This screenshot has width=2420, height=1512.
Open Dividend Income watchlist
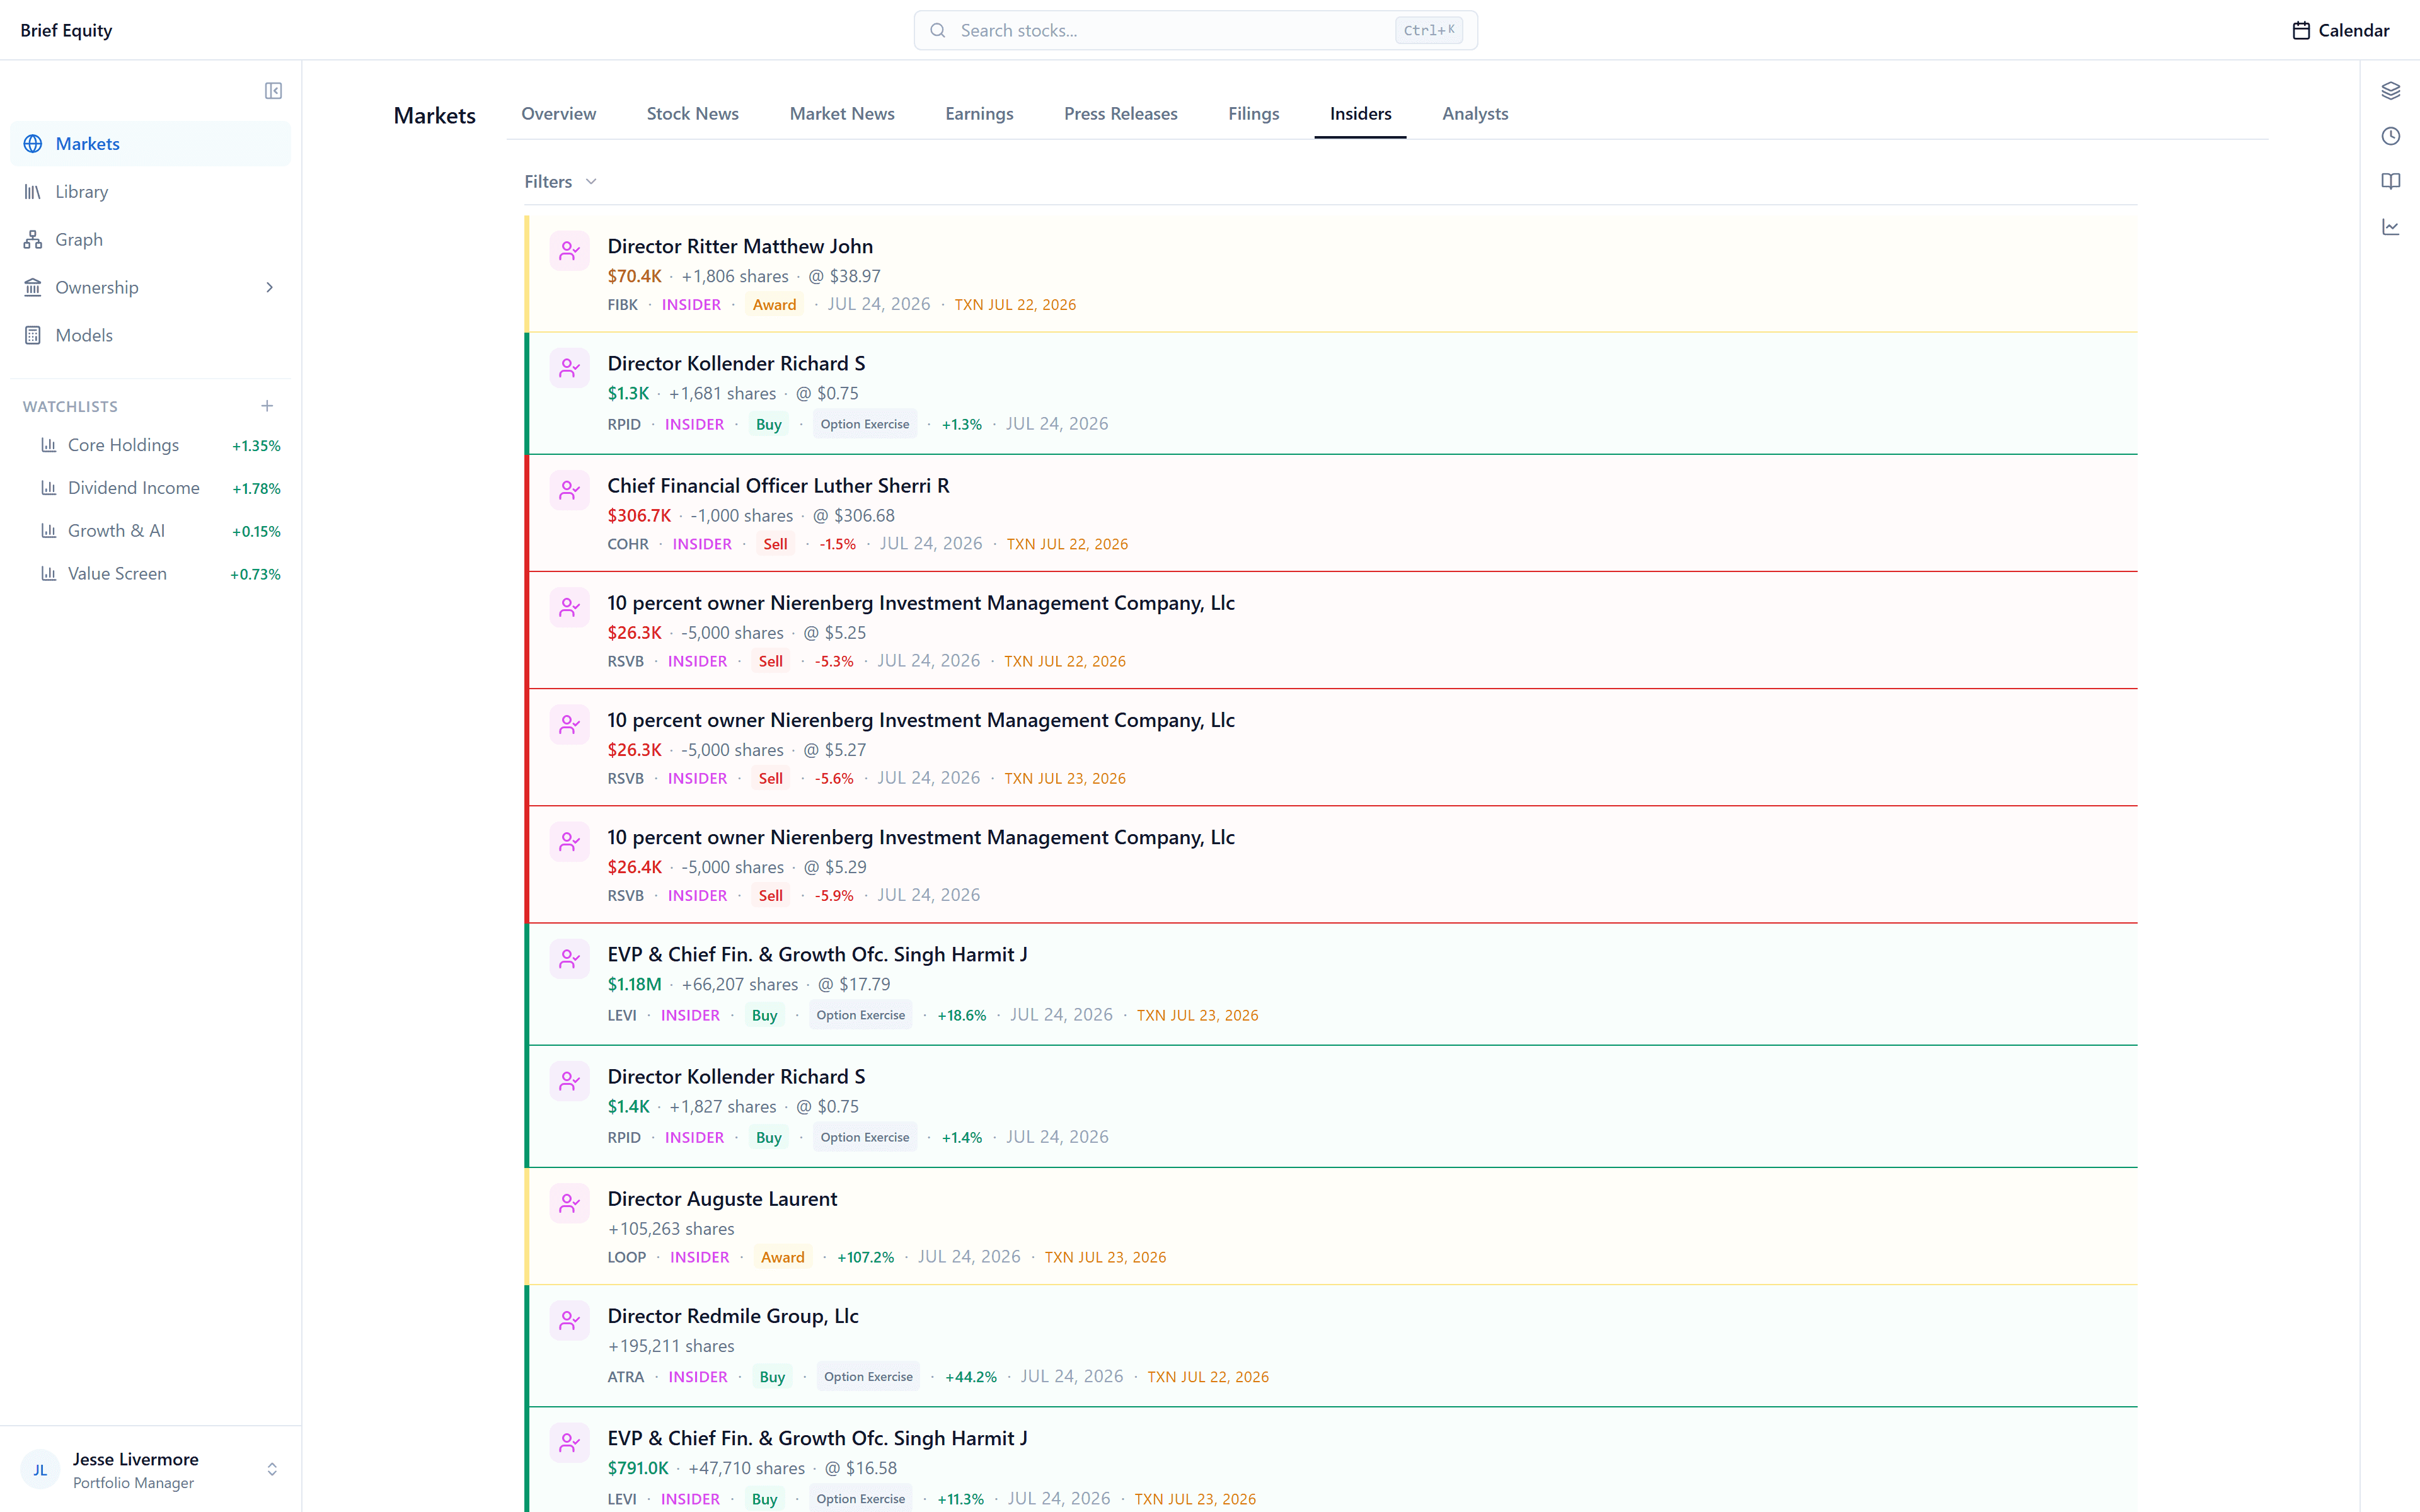point(150,488)
